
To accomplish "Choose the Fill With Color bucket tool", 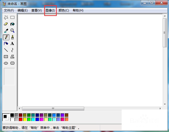I will (x=12, y=24).
